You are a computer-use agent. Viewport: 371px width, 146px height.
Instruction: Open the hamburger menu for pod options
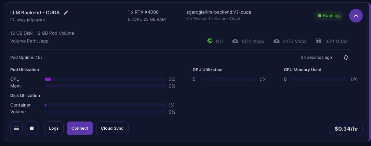pos(16,128)
